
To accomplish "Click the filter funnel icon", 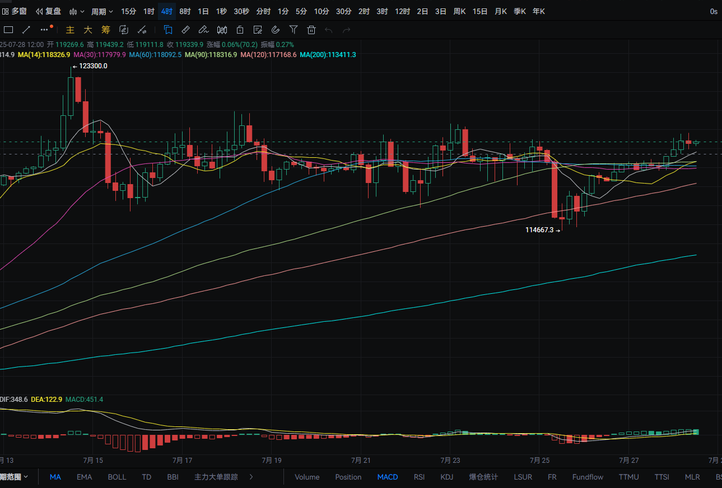I will pos(294,30).
